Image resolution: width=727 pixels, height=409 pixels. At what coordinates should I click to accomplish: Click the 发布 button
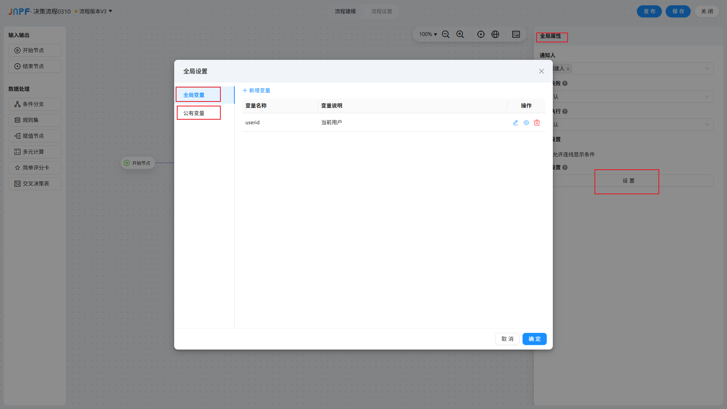[649, 11]
